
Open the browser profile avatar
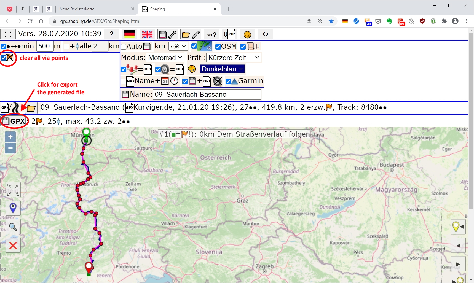point(455,21)
